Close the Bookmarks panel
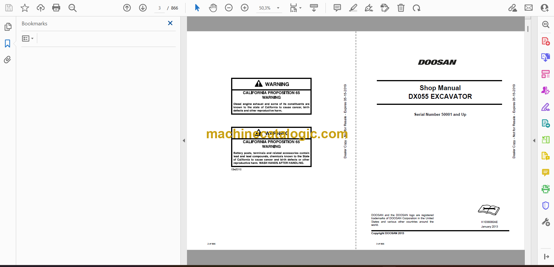 click(170, 23)
